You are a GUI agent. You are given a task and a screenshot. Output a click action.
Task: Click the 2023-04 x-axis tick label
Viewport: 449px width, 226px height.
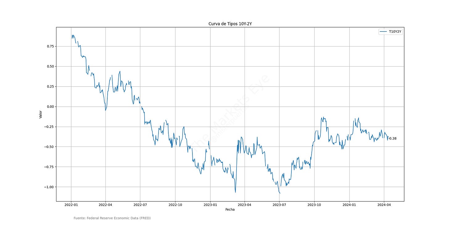[245, 205]
